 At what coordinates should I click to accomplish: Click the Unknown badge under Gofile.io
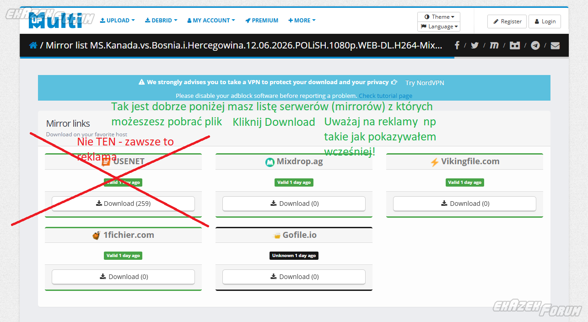[294, 255]
